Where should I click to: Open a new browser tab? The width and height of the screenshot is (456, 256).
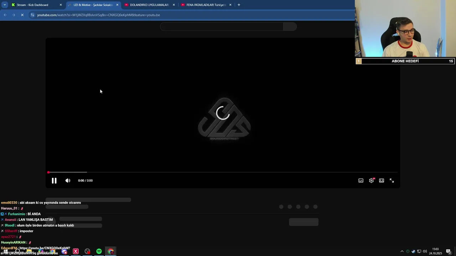[239, 5]
